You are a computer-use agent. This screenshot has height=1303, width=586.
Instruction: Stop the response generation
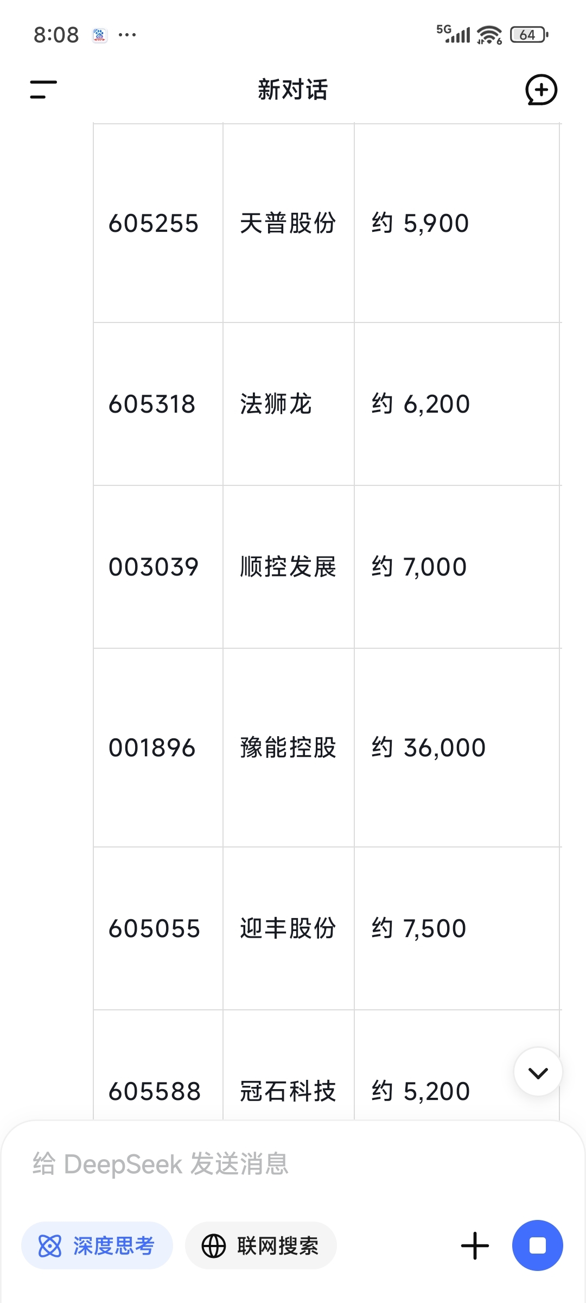point(537,1245)
